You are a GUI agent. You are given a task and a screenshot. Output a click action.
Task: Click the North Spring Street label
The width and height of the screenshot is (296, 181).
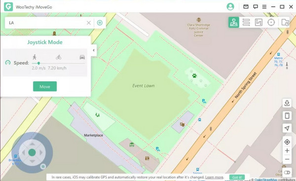245,85
